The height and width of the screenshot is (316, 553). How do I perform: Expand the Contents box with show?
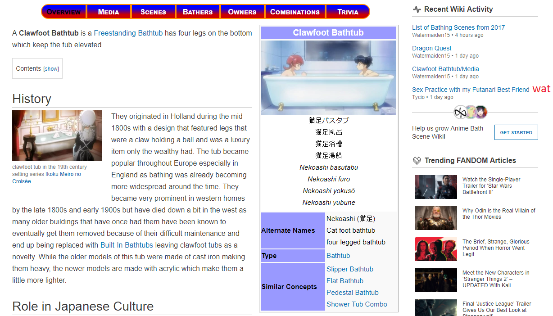(51, 69)
